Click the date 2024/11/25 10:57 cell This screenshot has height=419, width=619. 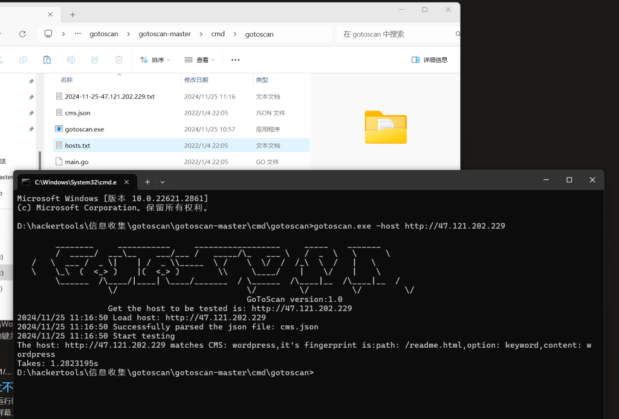click(x=210, y=129)
